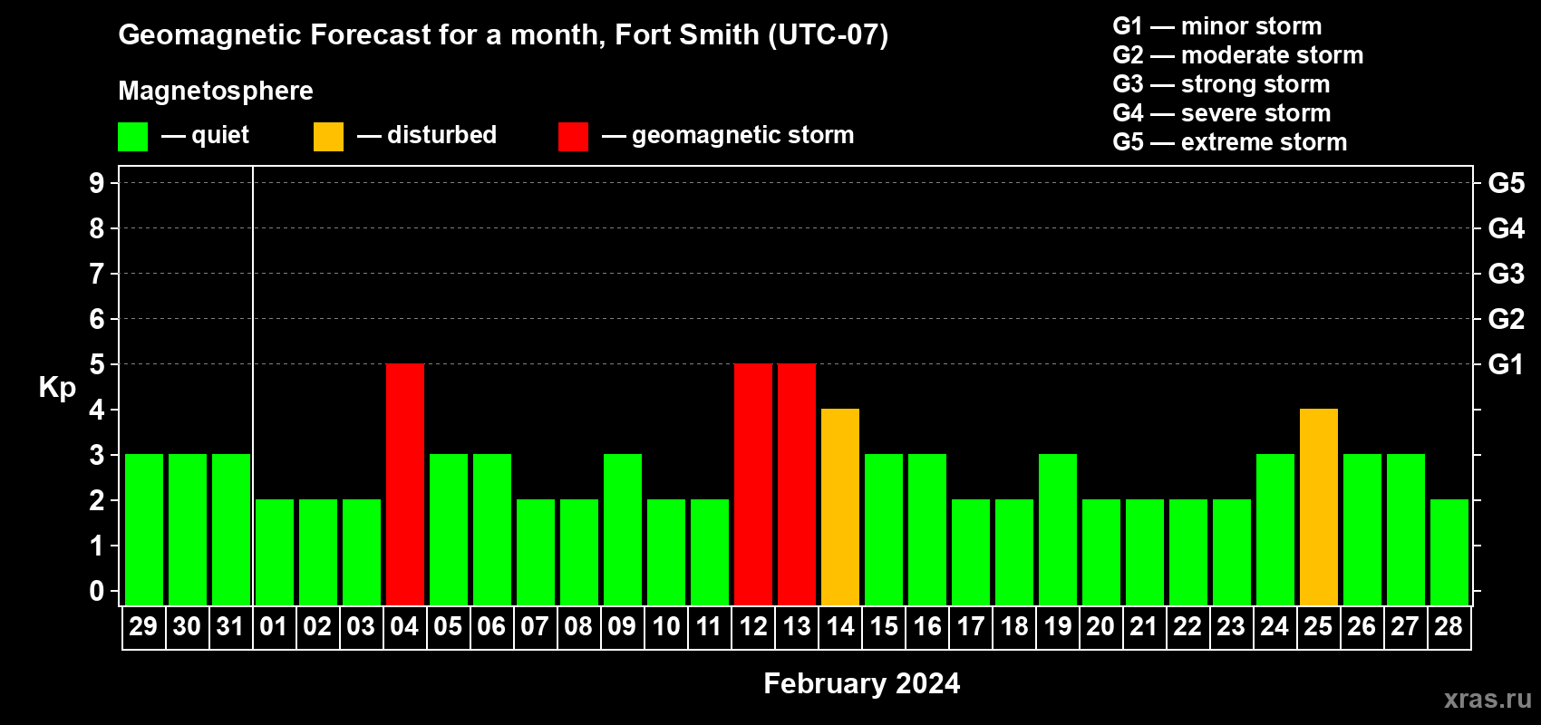Click the 'disturbed' legend text
Screen dimensions: 1541x725
point(441,135)
